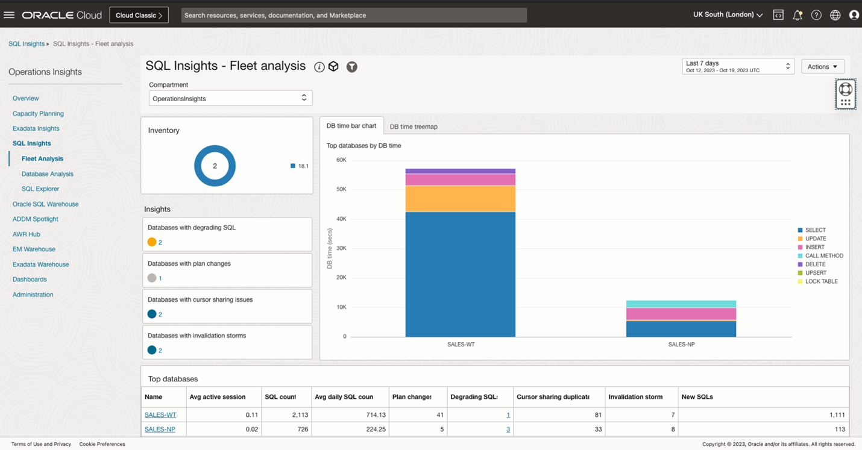Screen dimensions: 862x450
Task: Click the SQL Insights breadcrumb link
Action: (x=27, y=44)
